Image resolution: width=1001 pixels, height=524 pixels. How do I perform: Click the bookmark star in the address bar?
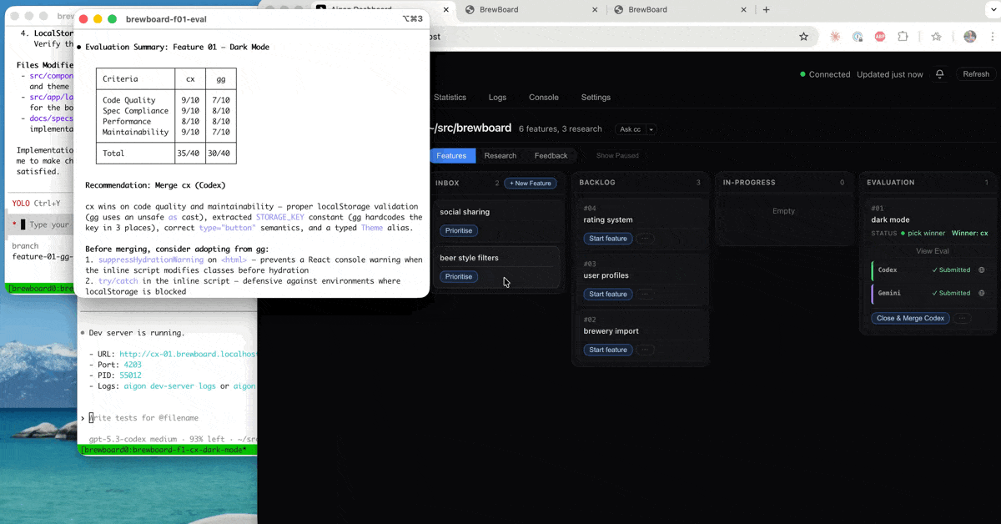pyautogui.click(x=803, y=37)
